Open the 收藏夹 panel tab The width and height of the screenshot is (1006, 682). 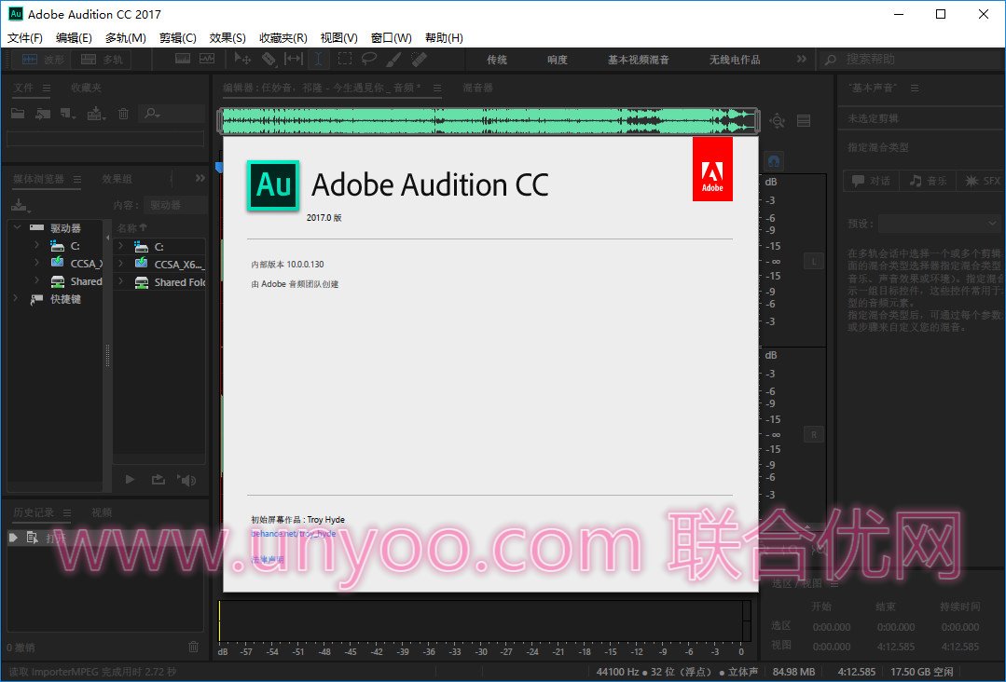pyautogui.click(x=86, y=88)
